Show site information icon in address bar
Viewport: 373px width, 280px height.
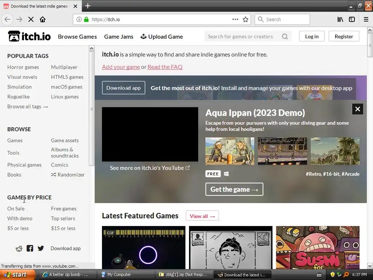(x=79, y=19)
